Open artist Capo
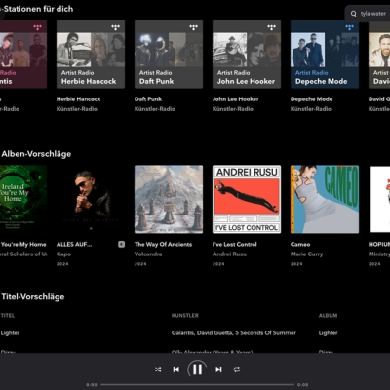The width and height of the screenshot is (390, 390). (63, 254)
